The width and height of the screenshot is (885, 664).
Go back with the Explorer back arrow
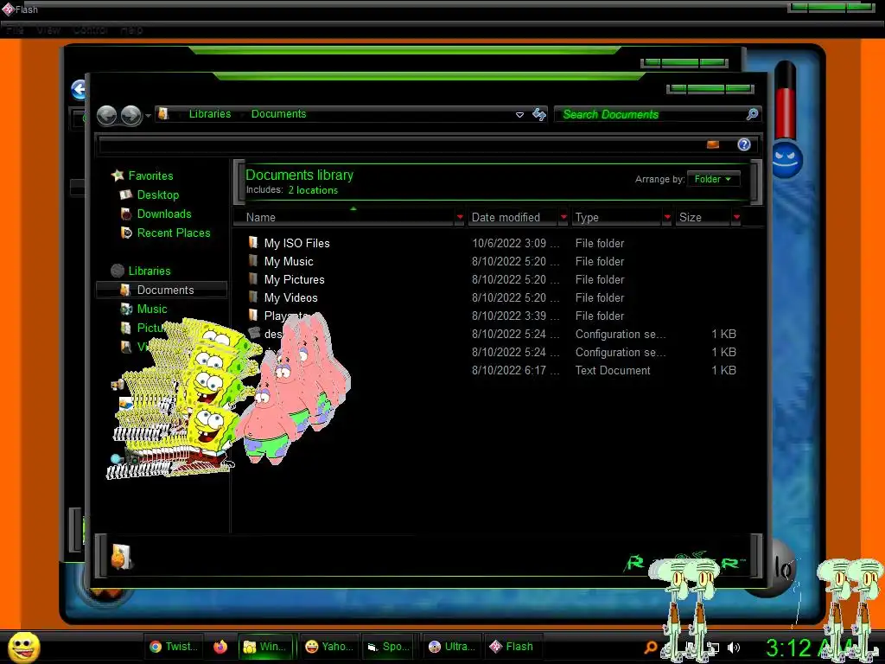(106, 115)
